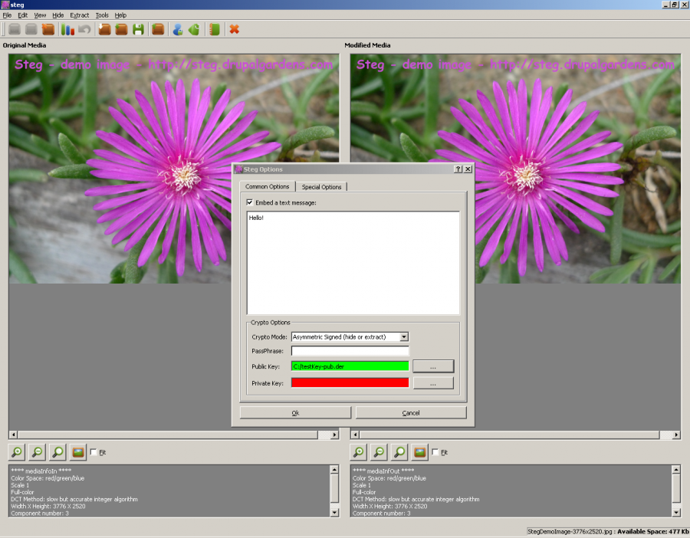The image size is (690, 538).
Task: Click picture icon below Modified Media
Action: [x=419, y=452]
